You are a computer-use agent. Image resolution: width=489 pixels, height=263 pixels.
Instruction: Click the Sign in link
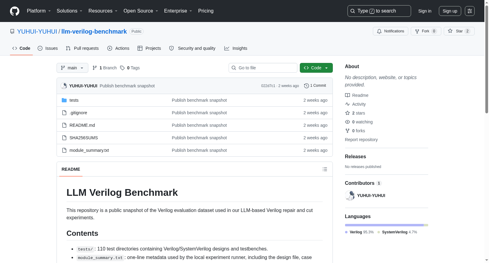[x=425, y=11]
